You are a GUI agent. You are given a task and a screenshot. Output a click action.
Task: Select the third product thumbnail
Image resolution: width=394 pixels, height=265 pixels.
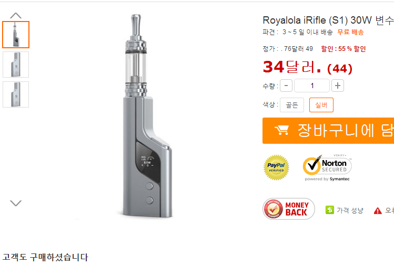tap(16, 94)
